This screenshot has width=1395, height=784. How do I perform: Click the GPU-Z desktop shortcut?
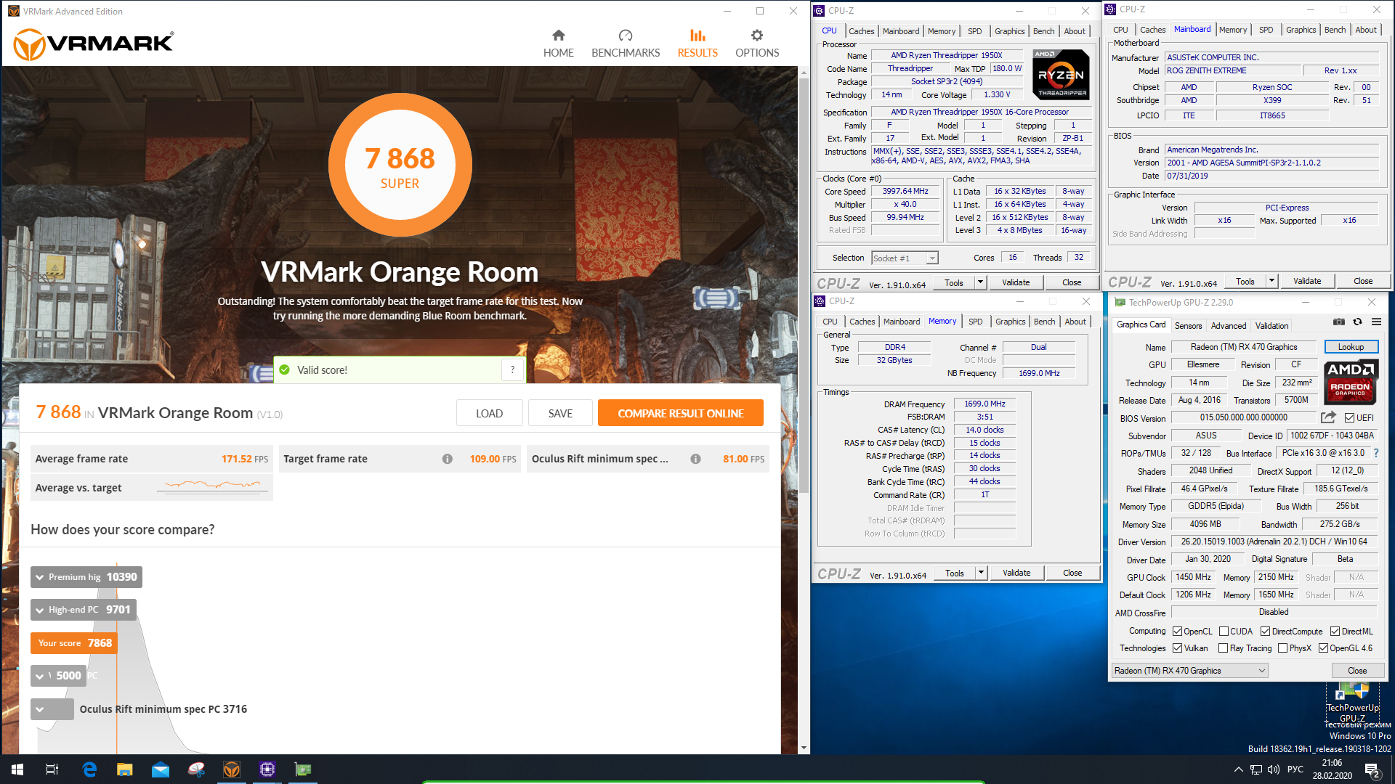click(x=1351, y=703)
